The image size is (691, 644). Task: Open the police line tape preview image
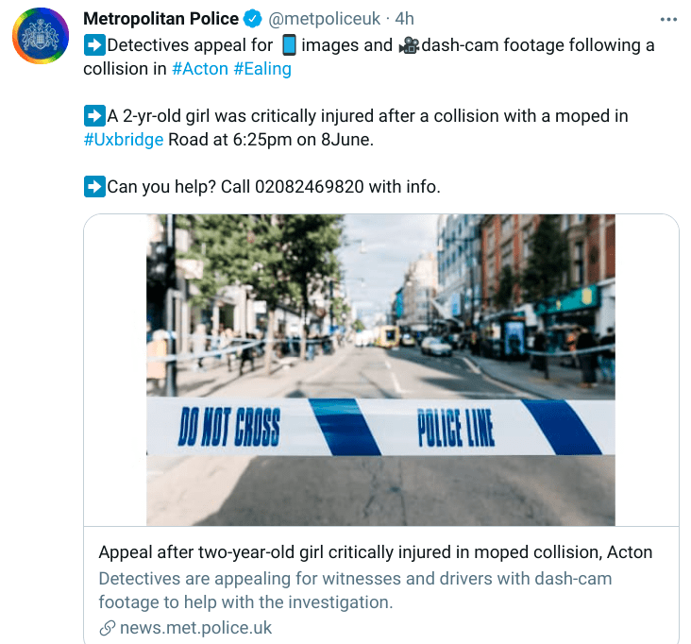click(380, 370)
